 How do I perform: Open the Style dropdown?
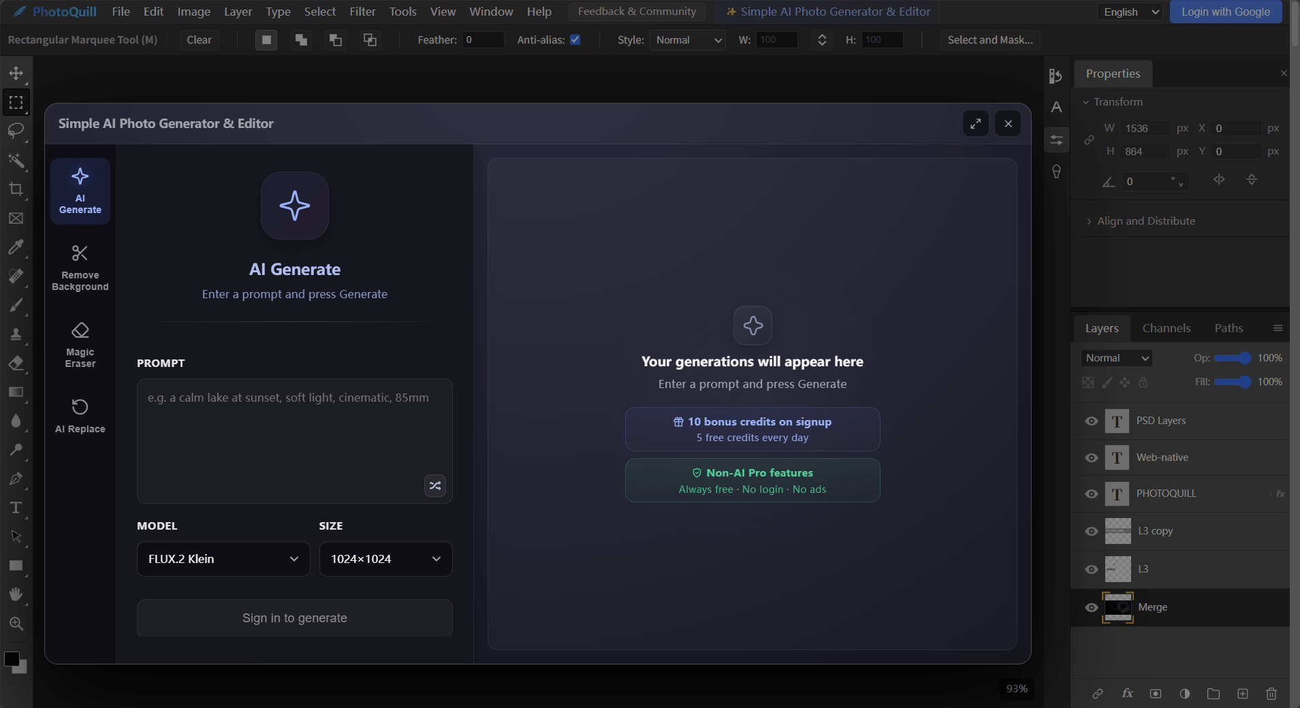point(688,40)
